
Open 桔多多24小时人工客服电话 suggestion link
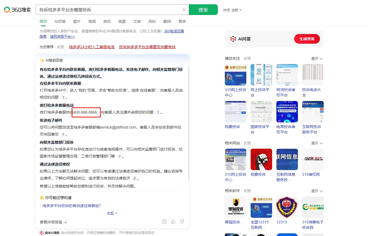(92, 47)
